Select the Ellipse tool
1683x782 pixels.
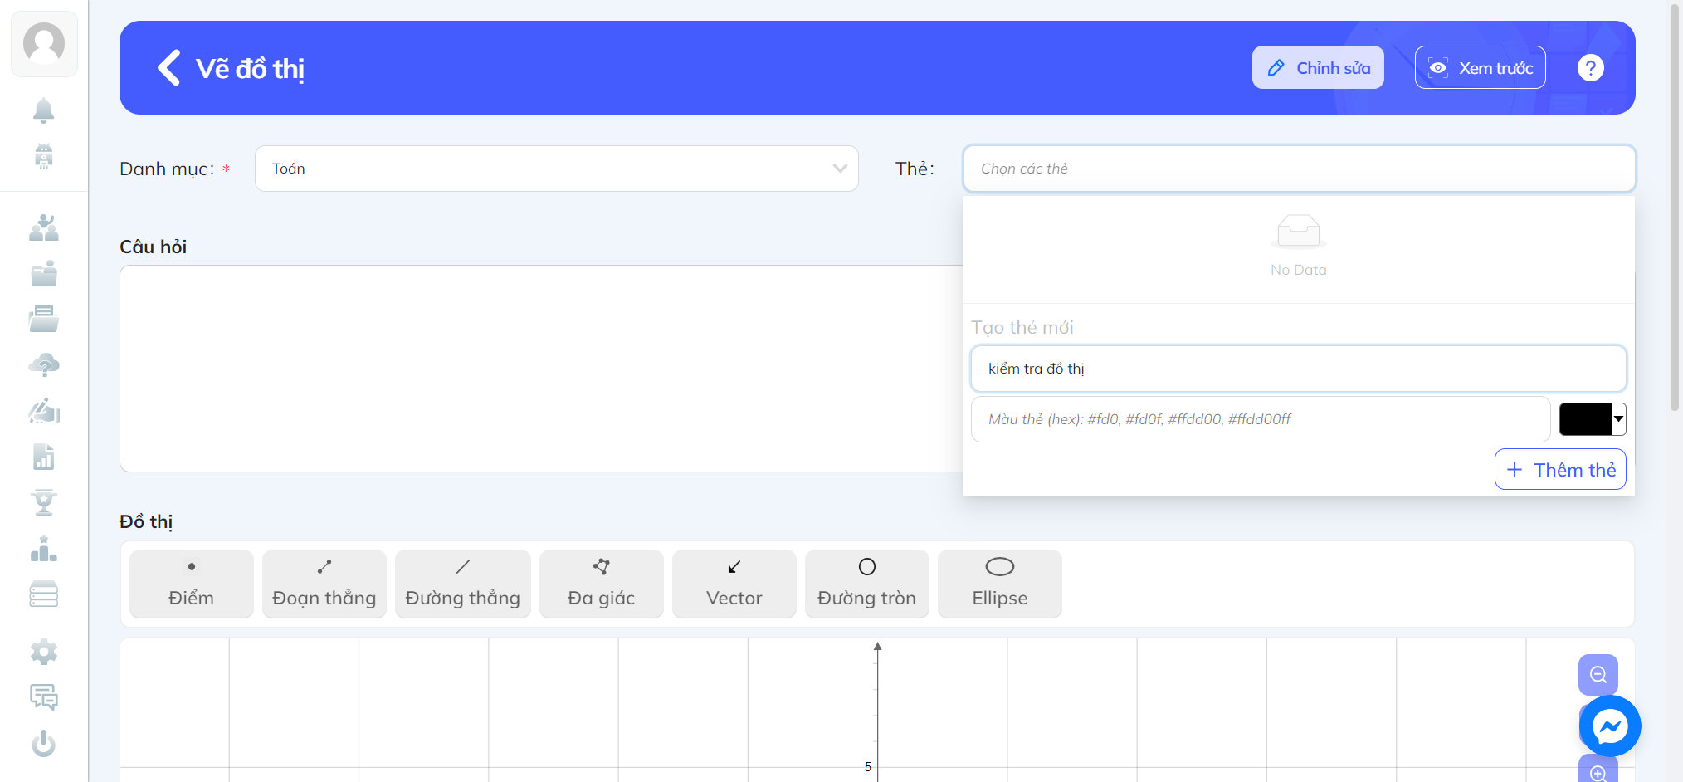(x=1000, y=584)
